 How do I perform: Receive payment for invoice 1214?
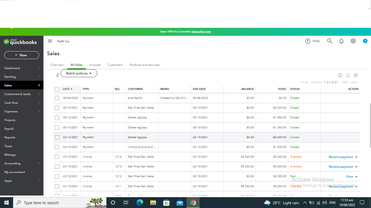tap(341, 157)
